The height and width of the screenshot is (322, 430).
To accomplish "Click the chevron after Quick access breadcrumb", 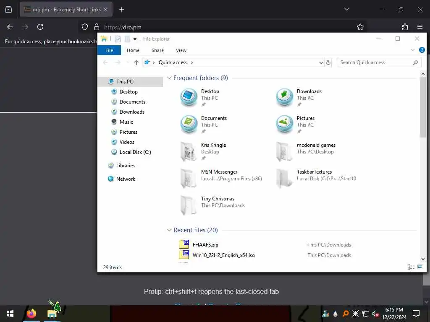I will (192, 63).
